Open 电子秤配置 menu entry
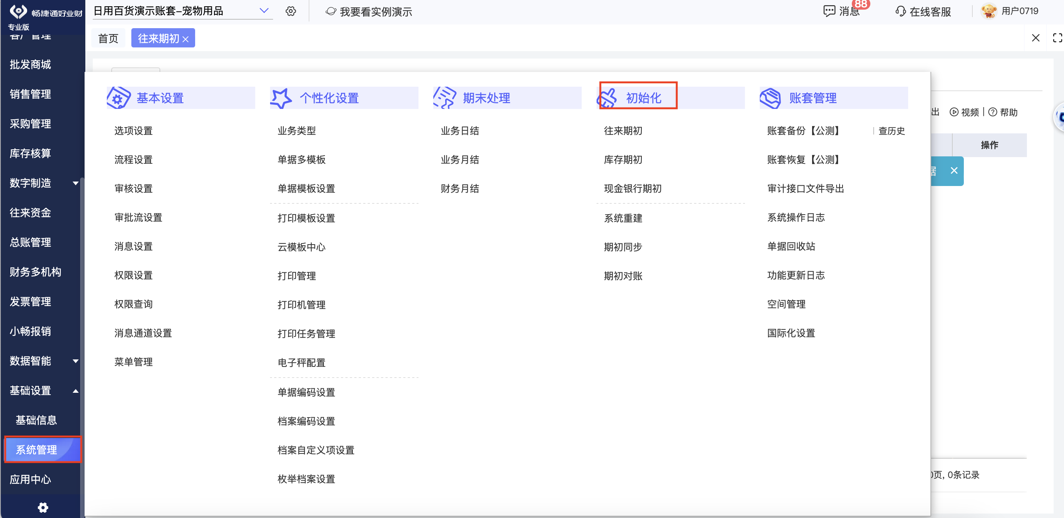The width and height of the screenshot is (1064, 518). click(x=301, y=362)
